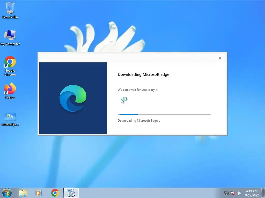Image resolution: width=265 pixels, height=198 pixels.
Task: Select the My Computer desktop icon
Action: click(10, 38)
